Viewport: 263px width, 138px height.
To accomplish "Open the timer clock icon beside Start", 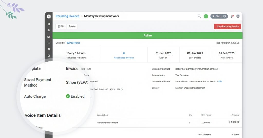I will pyautogui.click(x=225, y=16).
